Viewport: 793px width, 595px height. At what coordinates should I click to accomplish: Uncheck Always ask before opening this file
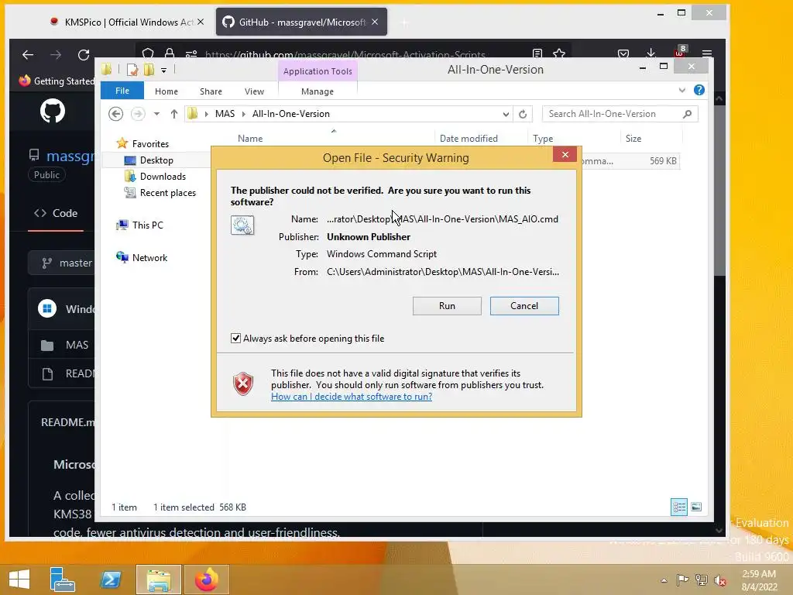(x=235, y=338)
